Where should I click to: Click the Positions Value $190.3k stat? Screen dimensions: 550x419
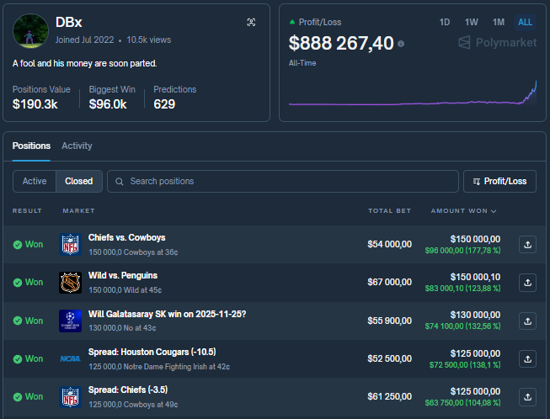click(41, 98)
